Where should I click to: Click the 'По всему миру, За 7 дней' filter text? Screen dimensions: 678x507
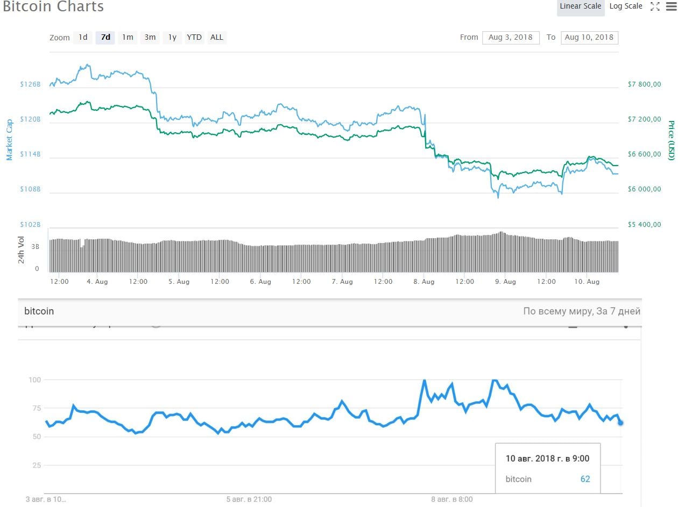click(x=582, y=311)
